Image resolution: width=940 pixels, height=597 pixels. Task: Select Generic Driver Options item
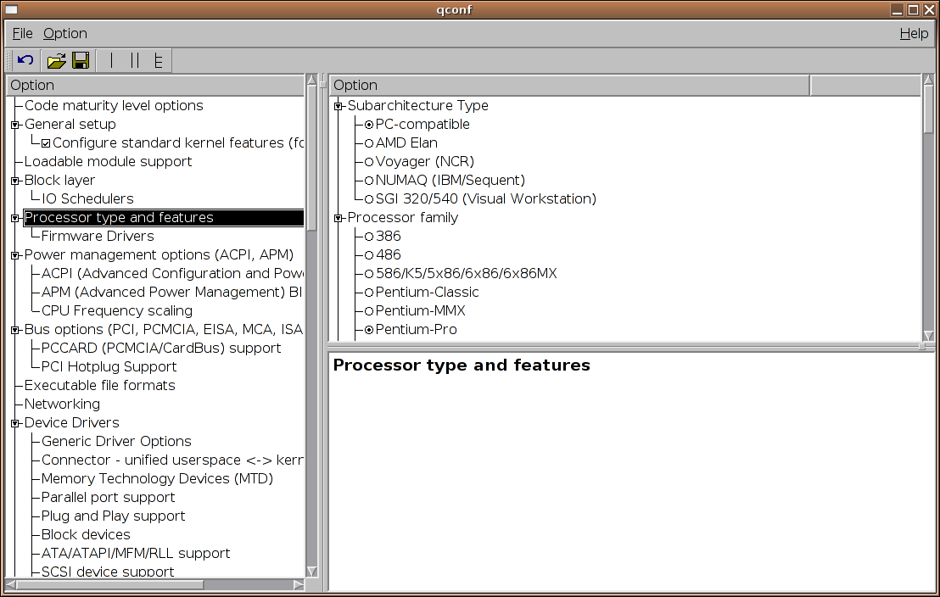116,441
